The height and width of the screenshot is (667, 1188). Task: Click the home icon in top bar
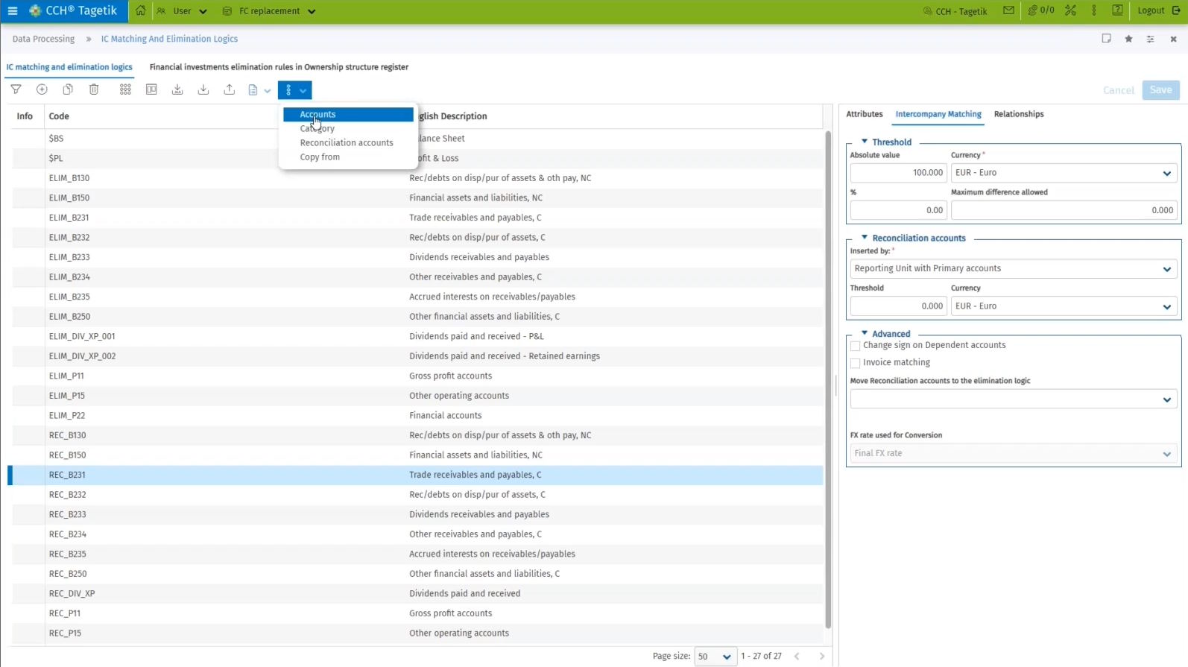point(140,10)
